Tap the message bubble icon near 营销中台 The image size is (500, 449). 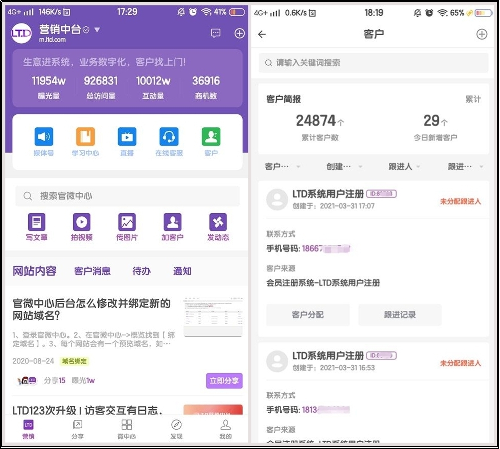pos(215,33)
